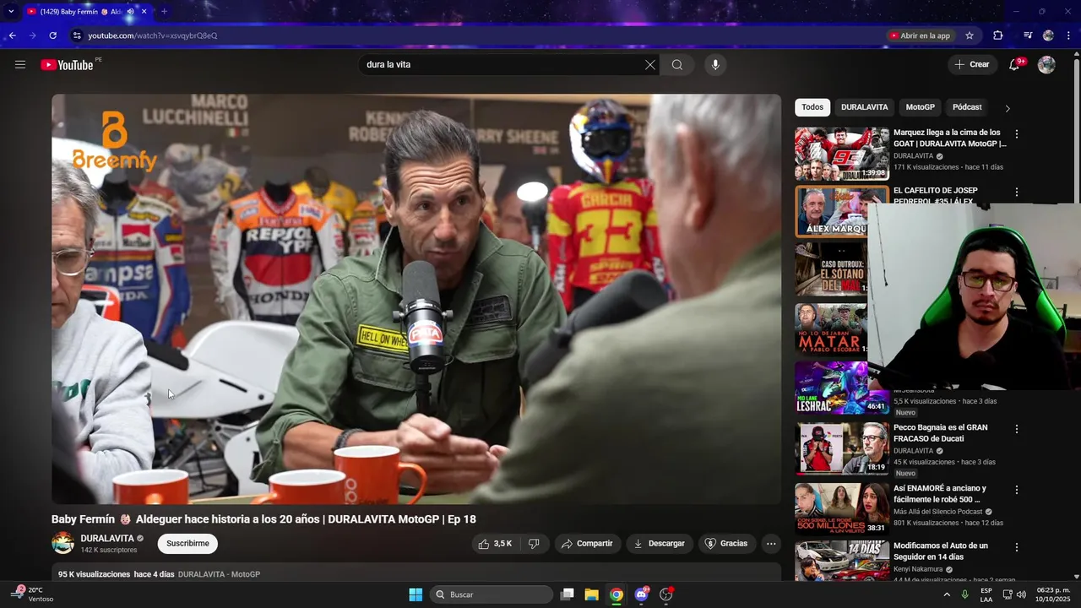Open Chrome media controls icon

tap(1028, 35)
